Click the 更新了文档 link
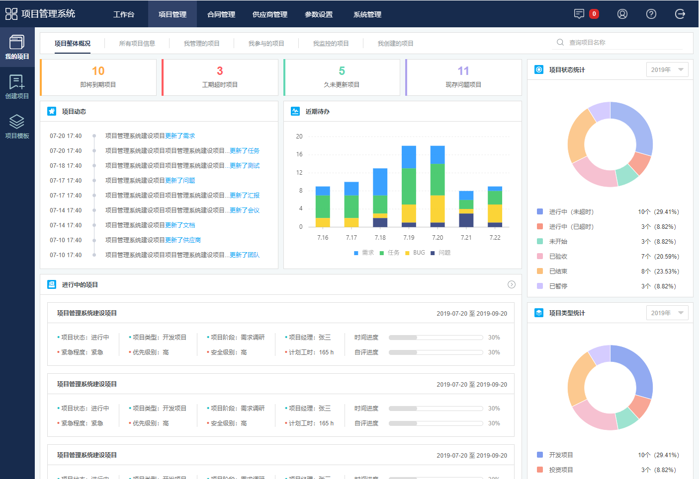This screenshot has height=479, width=699. point(180,225)
